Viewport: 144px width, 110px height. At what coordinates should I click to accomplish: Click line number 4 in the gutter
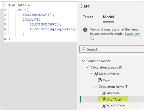(x=5, y=19)
